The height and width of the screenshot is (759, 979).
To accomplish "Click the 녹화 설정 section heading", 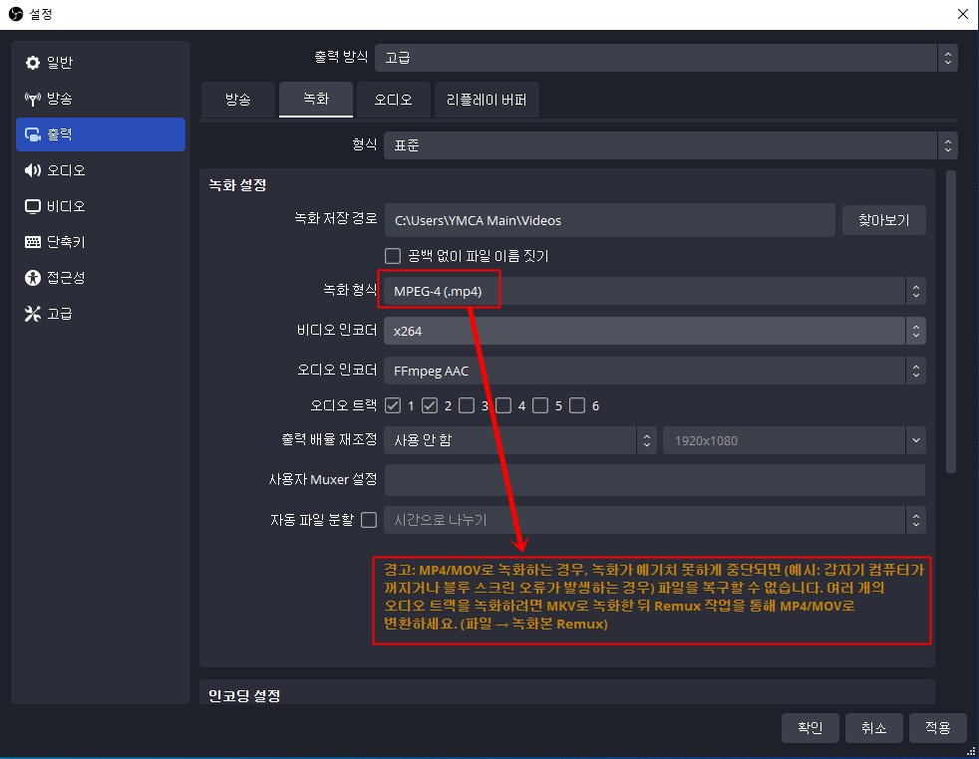I will (x=238, y=185).
